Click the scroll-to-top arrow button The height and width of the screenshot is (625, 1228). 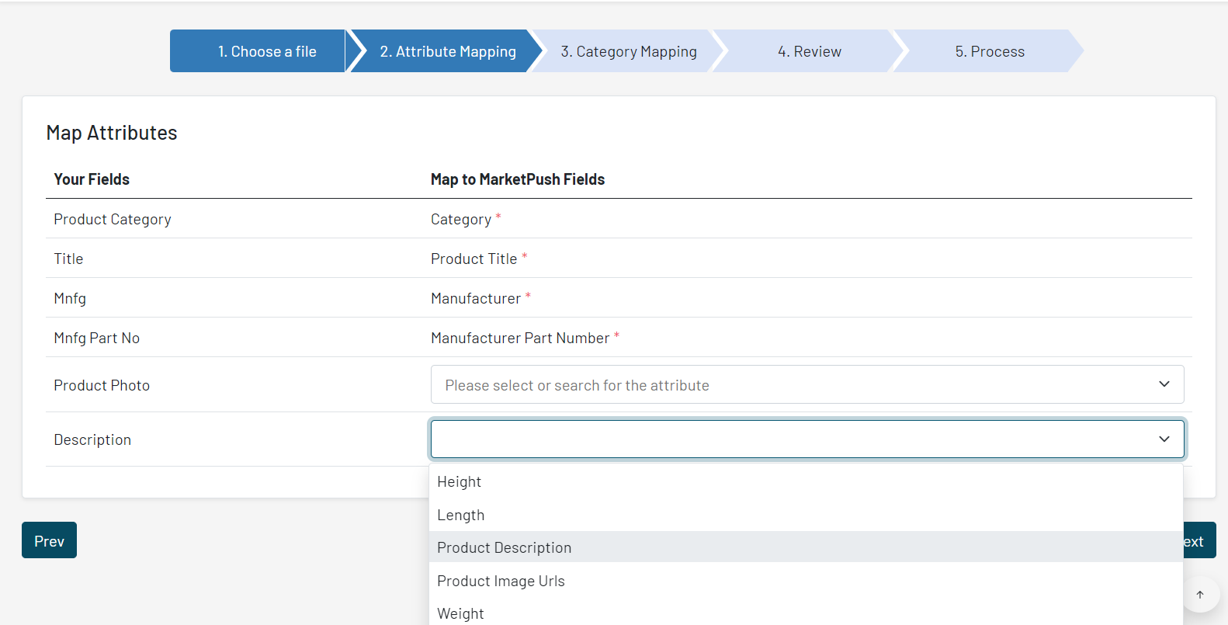(1200, 595)
